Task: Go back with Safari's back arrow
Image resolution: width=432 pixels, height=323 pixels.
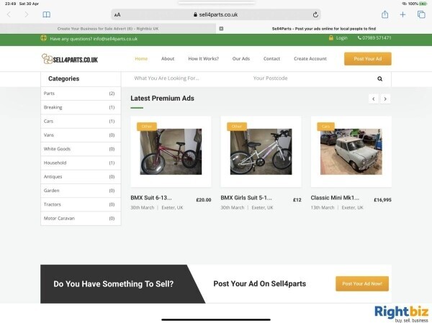Action: [9, 14]
